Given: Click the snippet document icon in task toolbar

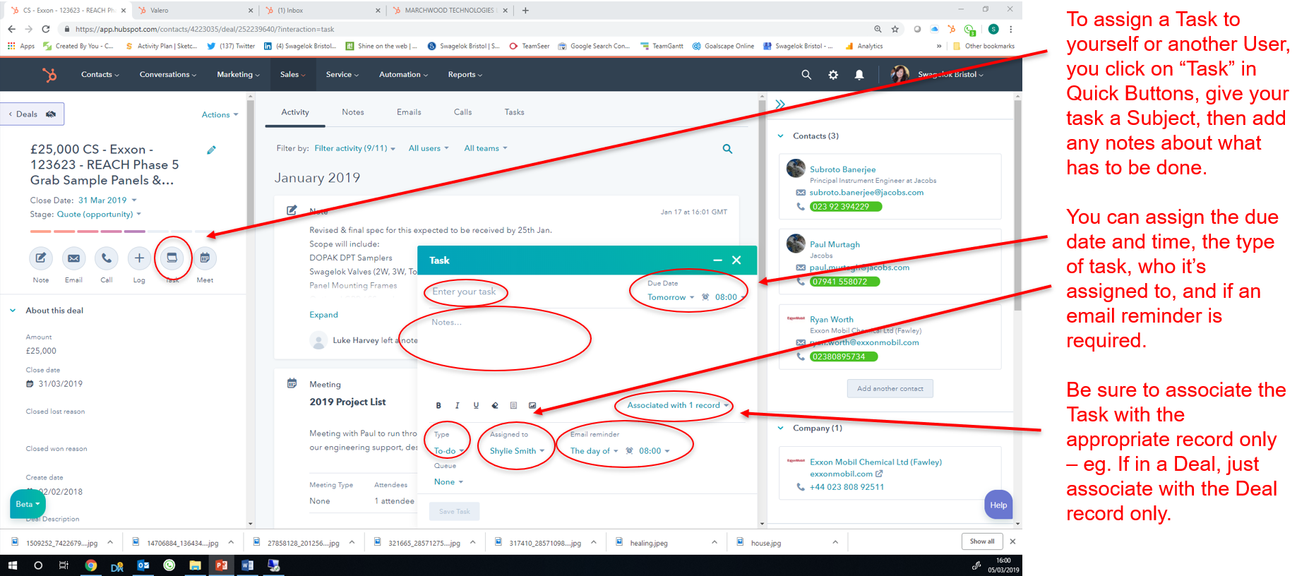Looking at the screenshot, I should pyautogui.click(x=513, y=406).
